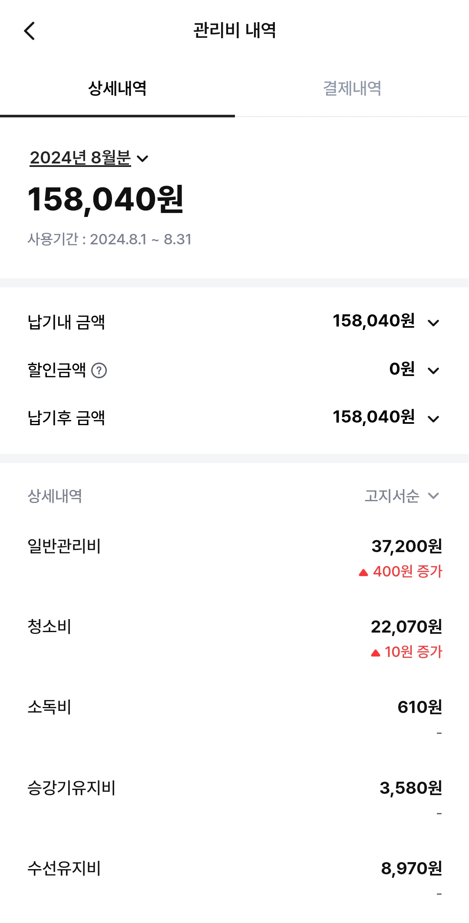The width and height of the screenshot is (469, 923).
Task: Expand the 납기후 금액 row chevron
Action: (433, 419)
